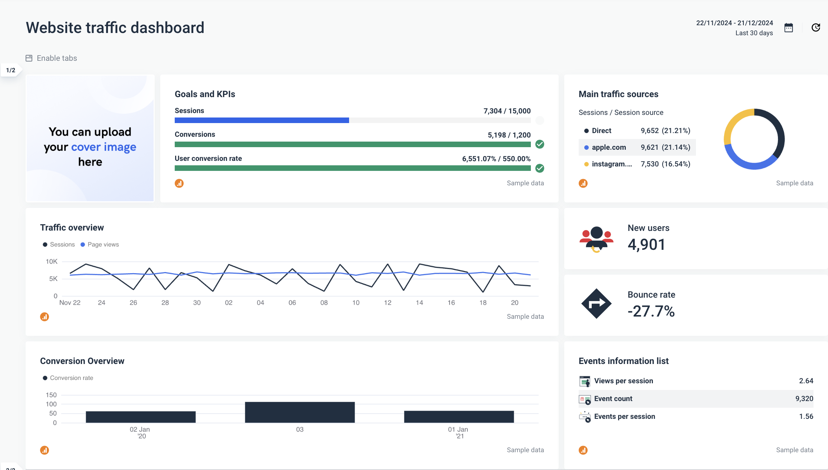Click the Bounce rate arrow diamond icon
The height and width of the screenshot is (470, 828).
[597, 304]
